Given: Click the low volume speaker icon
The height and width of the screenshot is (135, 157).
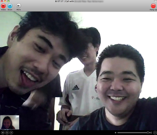Looking at the screenshot, I should point(116,133).
